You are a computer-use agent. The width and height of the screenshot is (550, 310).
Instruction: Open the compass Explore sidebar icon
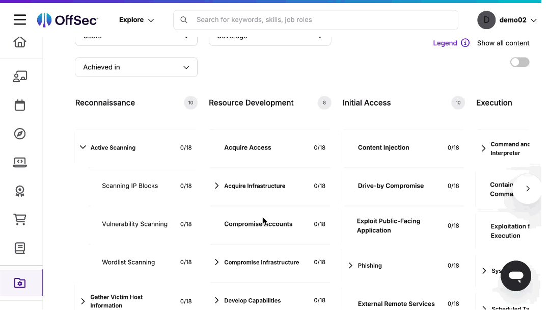(x=20, y=134)
